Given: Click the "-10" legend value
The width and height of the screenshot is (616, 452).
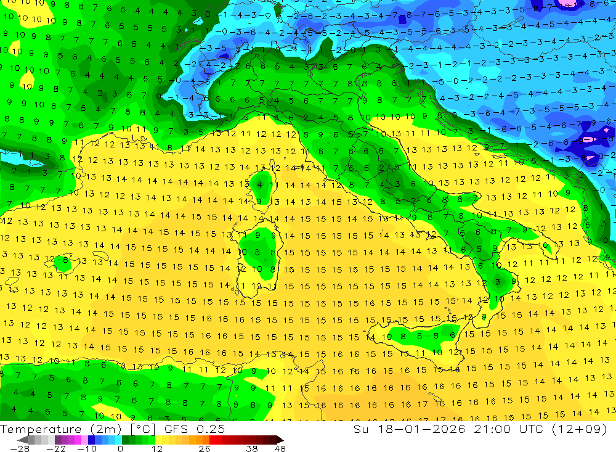Looking at the screenshot, I should tap(87, 448).
